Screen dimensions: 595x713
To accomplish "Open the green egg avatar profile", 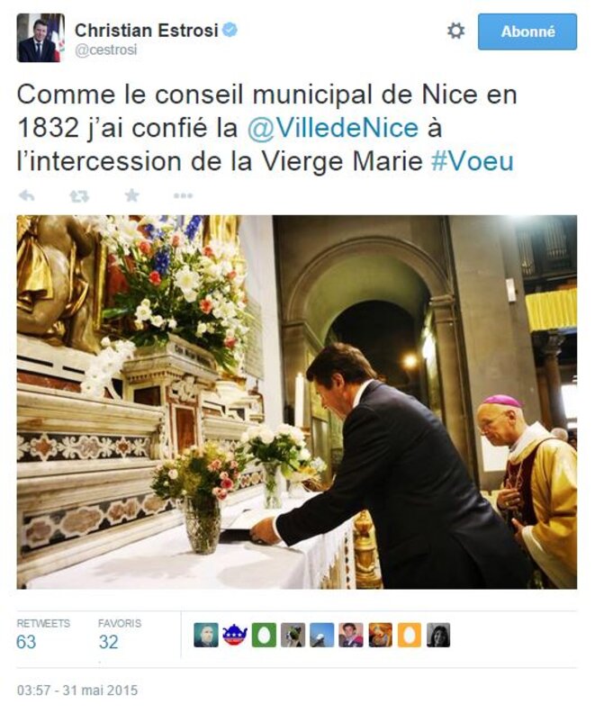I will (264, 636).
